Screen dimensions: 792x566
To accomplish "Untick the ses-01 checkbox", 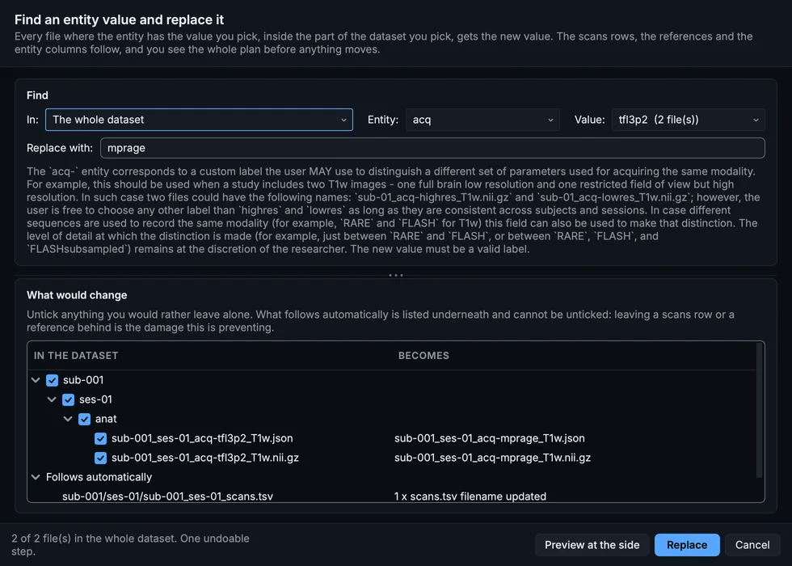I will (x=68, y=399).
